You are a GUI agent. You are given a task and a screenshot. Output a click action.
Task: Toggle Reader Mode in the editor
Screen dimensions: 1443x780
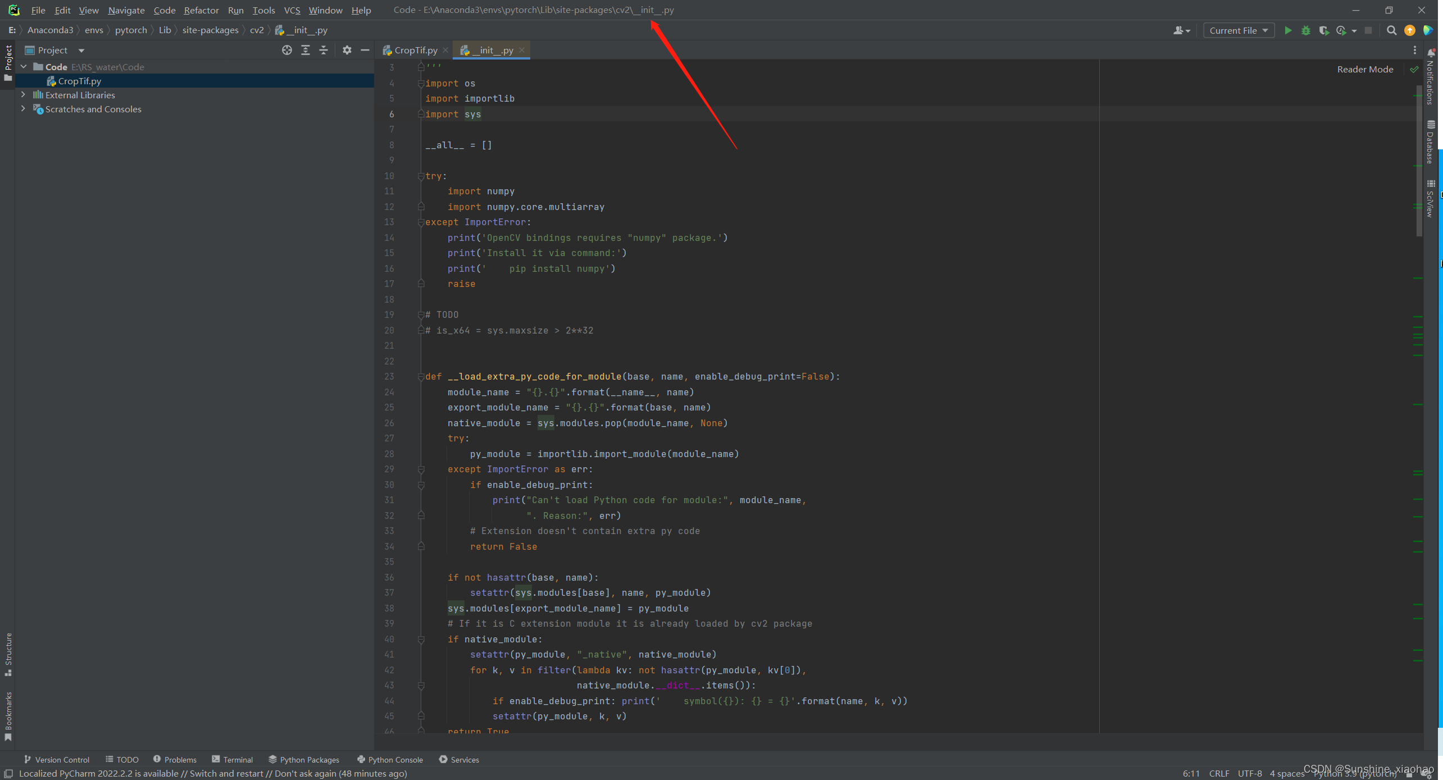coord(1365,69)
